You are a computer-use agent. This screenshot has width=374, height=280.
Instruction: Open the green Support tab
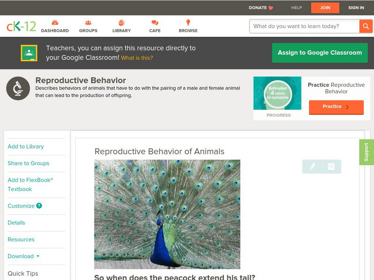[367, 151]
